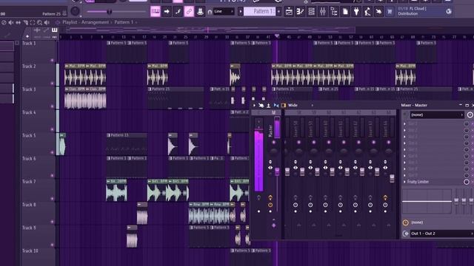Mute Track 9 with its toggle dot
Screen dimensions: 474x266
tap(52, 245)
